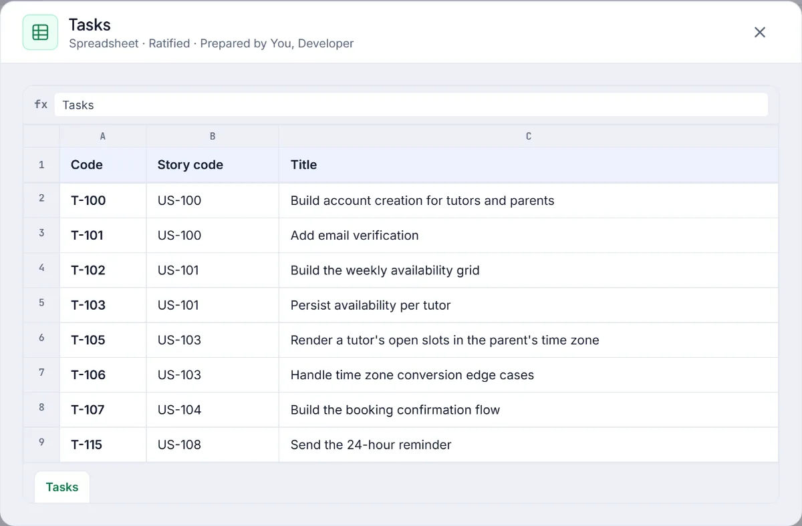Click the Tasks dialog title text
The width and height of the screenshot is (802, 526).
click(90, 25)
